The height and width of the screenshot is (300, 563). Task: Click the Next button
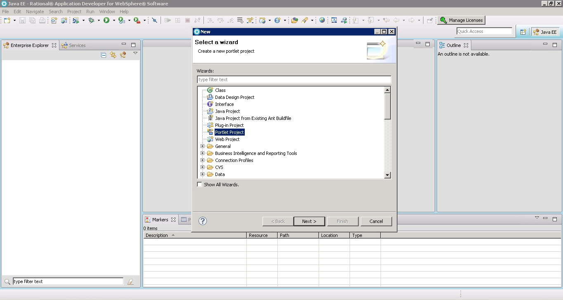(309, 221)
